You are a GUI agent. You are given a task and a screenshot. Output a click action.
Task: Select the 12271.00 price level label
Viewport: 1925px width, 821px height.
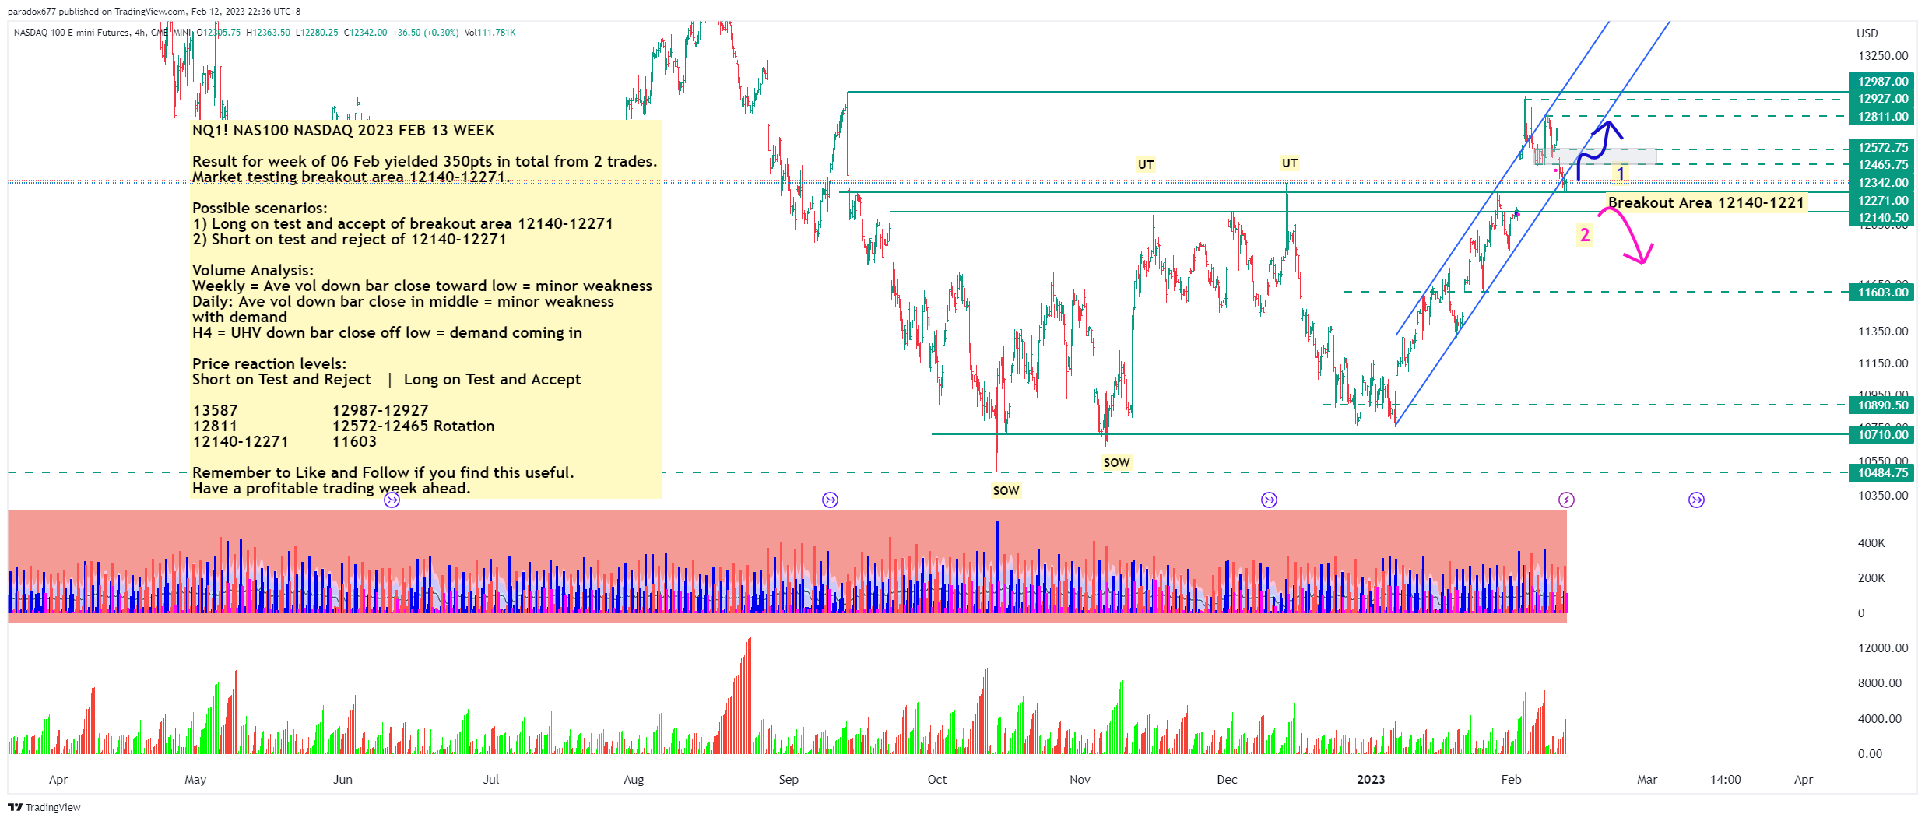click(x=1881, y=201)
